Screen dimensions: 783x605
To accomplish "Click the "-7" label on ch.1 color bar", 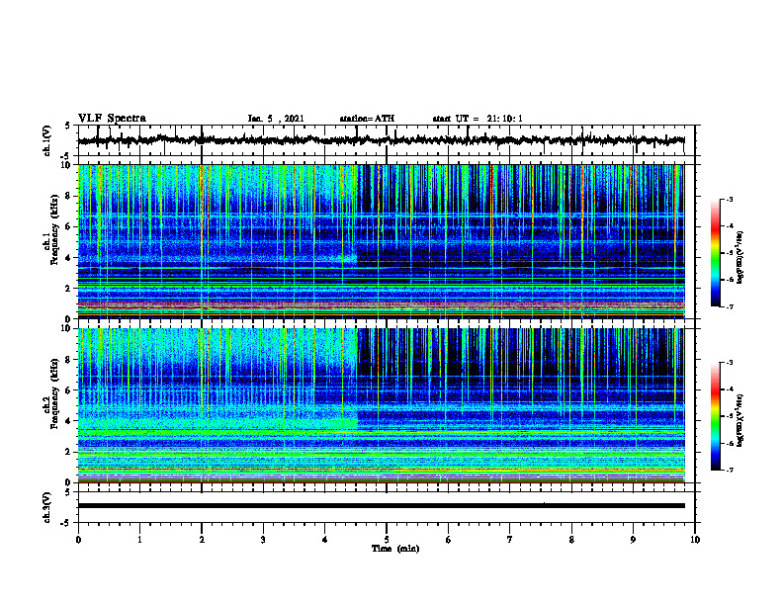I will [x=729, y=306].
